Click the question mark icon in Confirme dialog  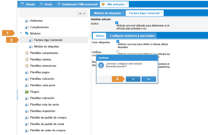point(101,65)
